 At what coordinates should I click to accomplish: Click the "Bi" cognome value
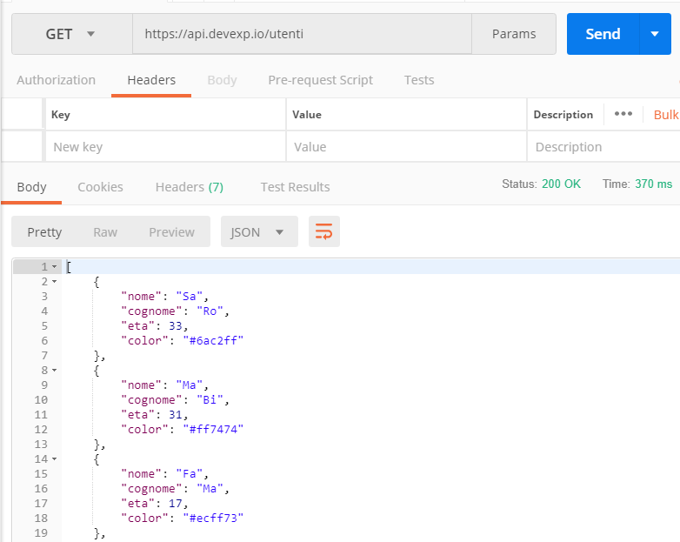[x=210, y=399]
